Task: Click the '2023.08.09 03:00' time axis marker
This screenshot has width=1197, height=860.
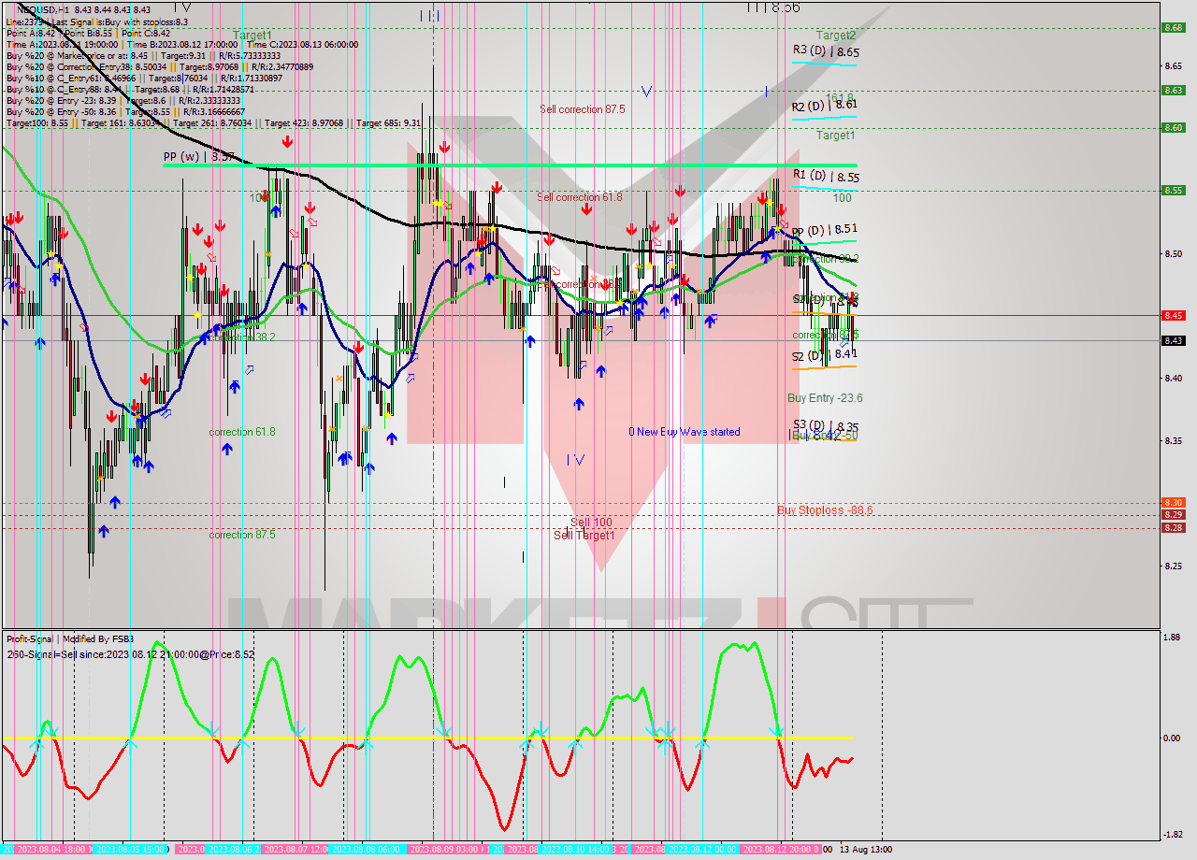Action: click(x=445, y=850)
